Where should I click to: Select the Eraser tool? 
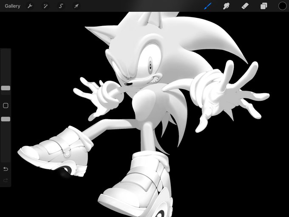tap(245, 6)
